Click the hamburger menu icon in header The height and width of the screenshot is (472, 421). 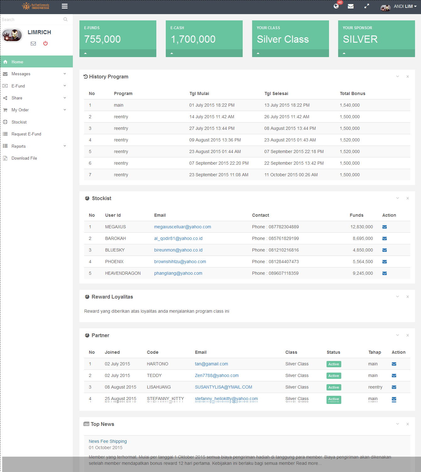pyautogui.click(x=65, y=6)
